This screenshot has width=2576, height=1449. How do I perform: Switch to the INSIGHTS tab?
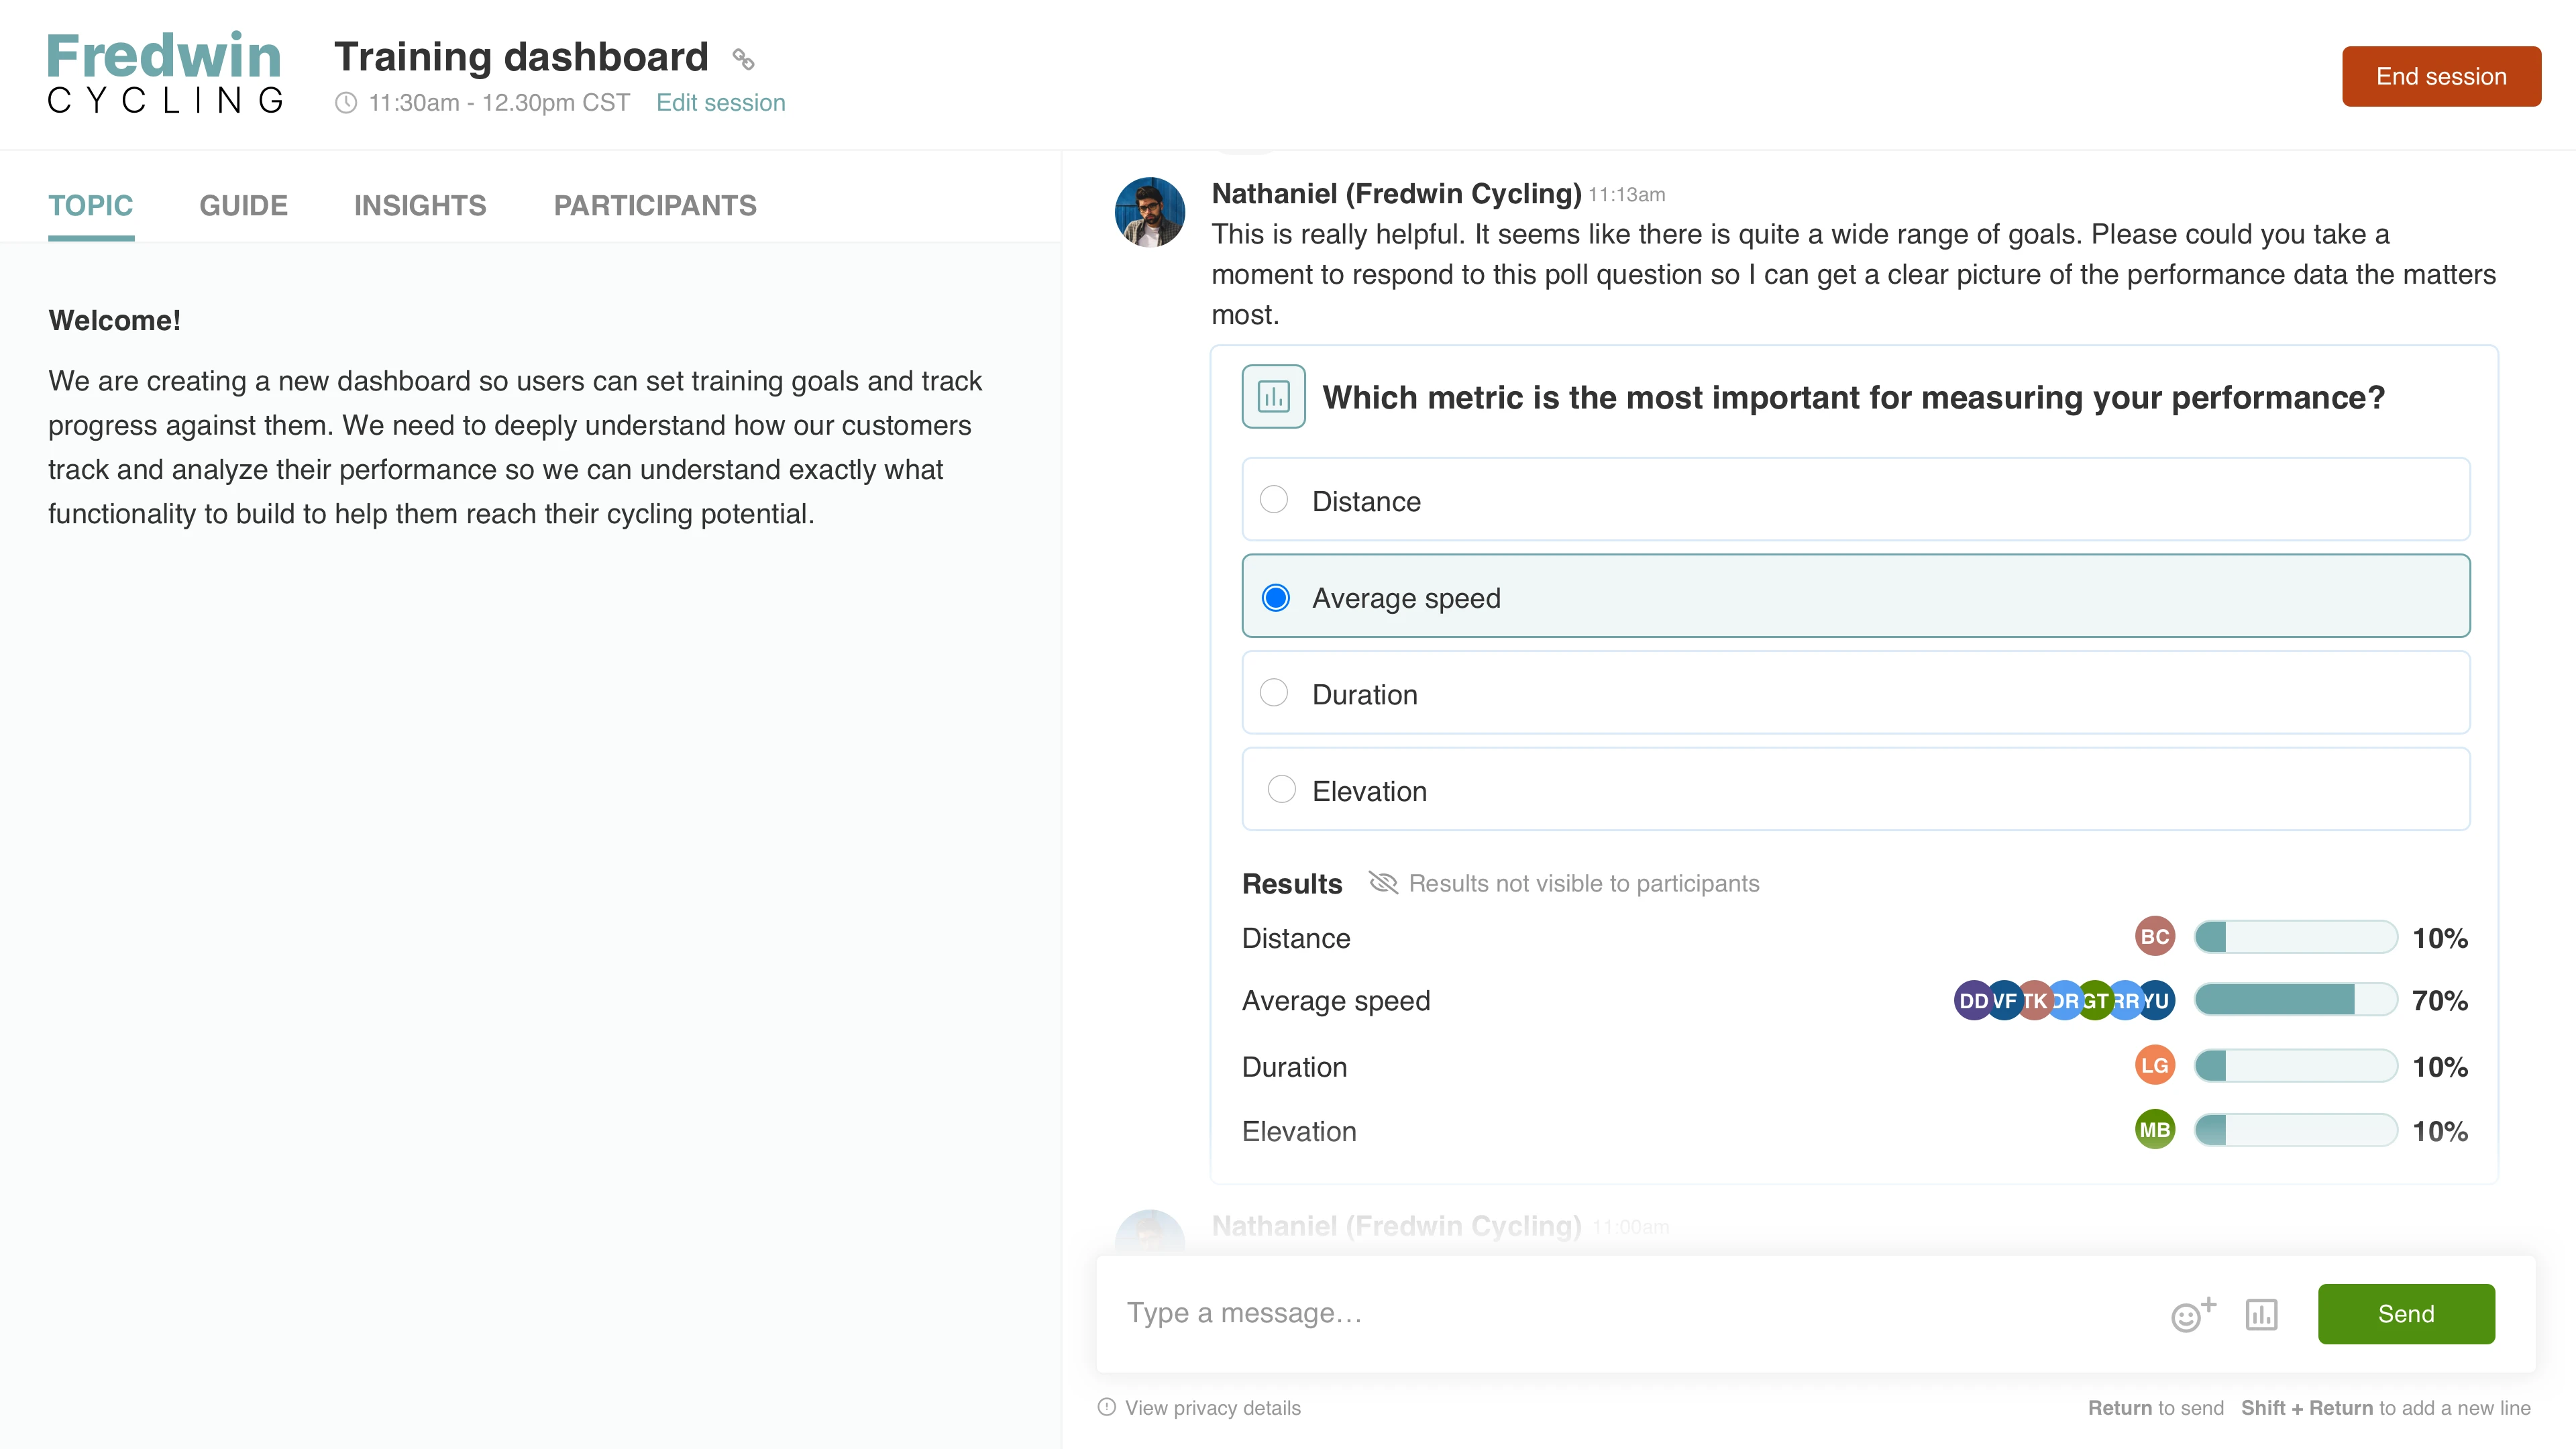coord(420,205)
